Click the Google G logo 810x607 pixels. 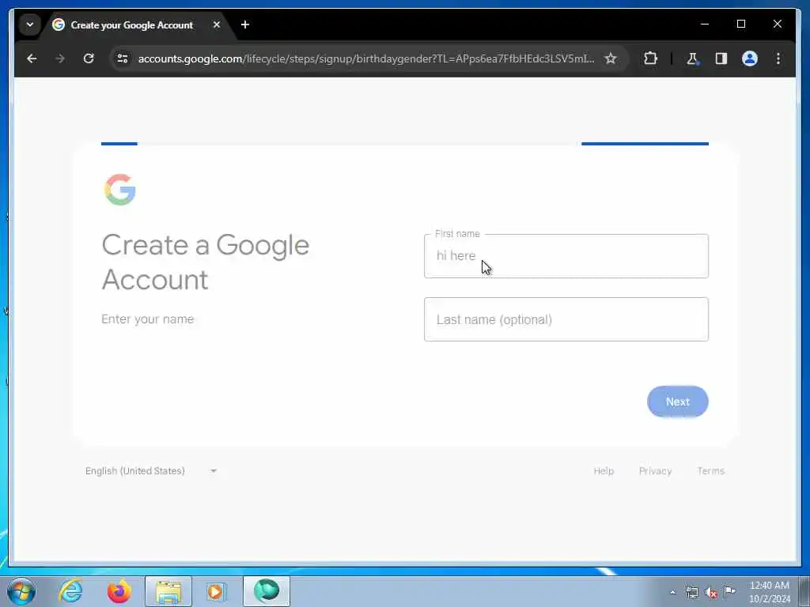[120, 190]
